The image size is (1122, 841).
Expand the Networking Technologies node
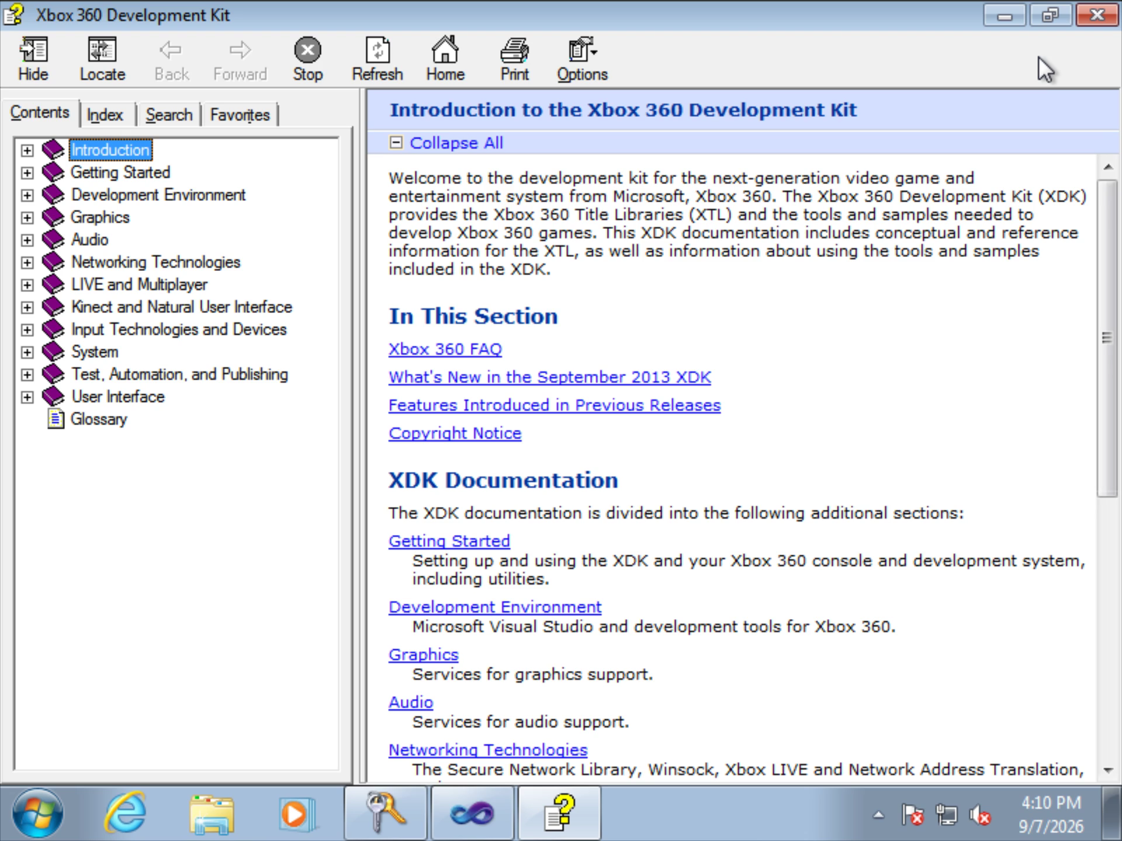coord(27,262)
